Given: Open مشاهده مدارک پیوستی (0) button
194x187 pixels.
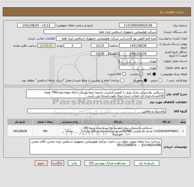Looking at the screenshot, I should click(x=107, y=163).
